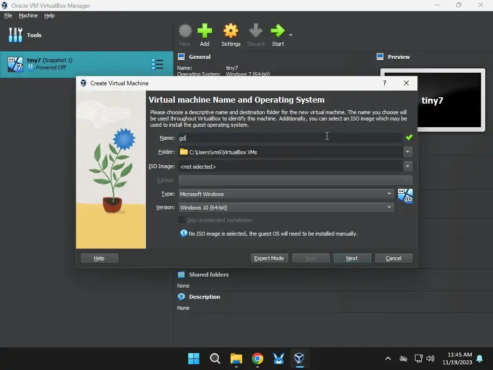Click the Help button in dialog
Viewport: 493px width, 370px height.
point(99,258)
